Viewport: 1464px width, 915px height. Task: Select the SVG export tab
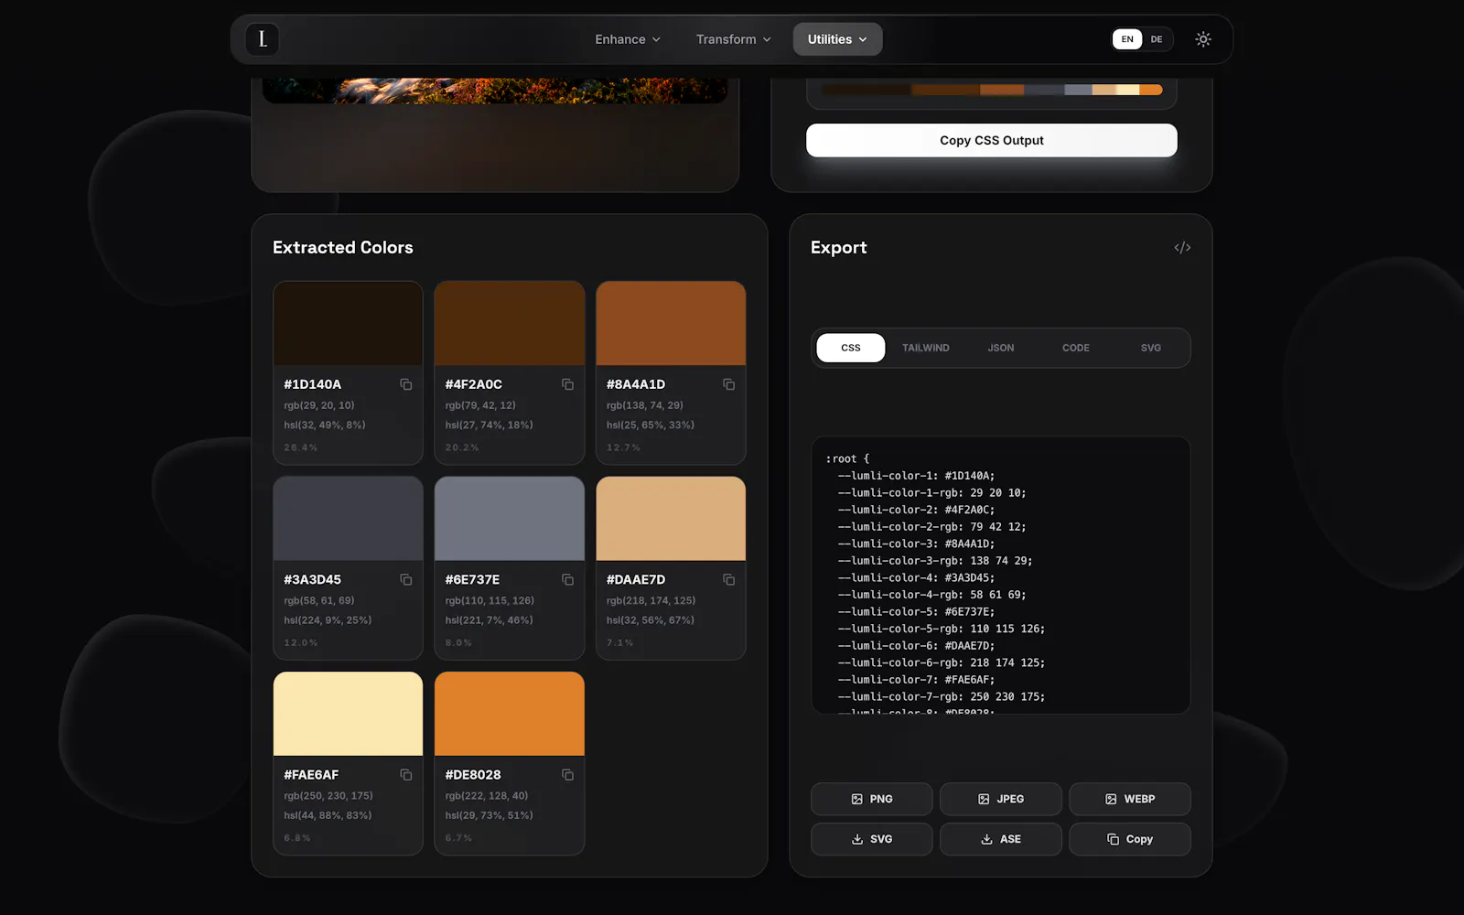(x=1151, y=348)
